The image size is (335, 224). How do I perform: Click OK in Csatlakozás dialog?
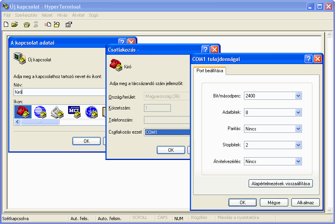tap(171, 150)
